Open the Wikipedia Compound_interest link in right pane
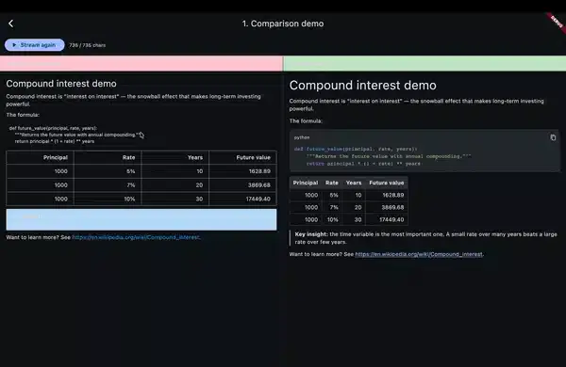 [419, 254]
